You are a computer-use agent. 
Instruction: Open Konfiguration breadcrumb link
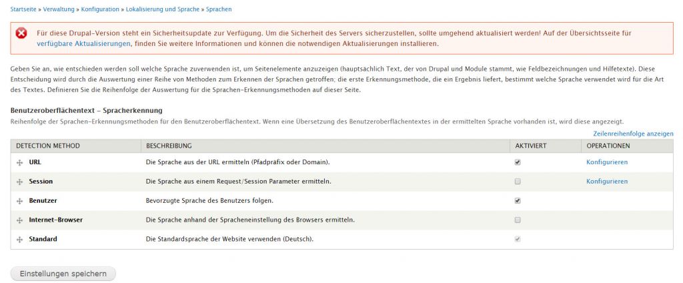[100, 9]
